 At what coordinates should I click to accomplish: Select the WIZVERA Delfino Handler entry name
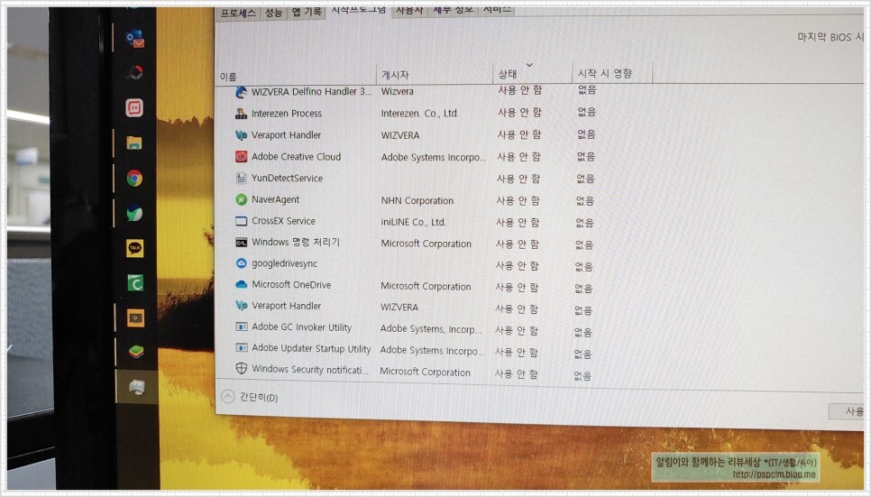pyautogui.click(x=311, y=92)
